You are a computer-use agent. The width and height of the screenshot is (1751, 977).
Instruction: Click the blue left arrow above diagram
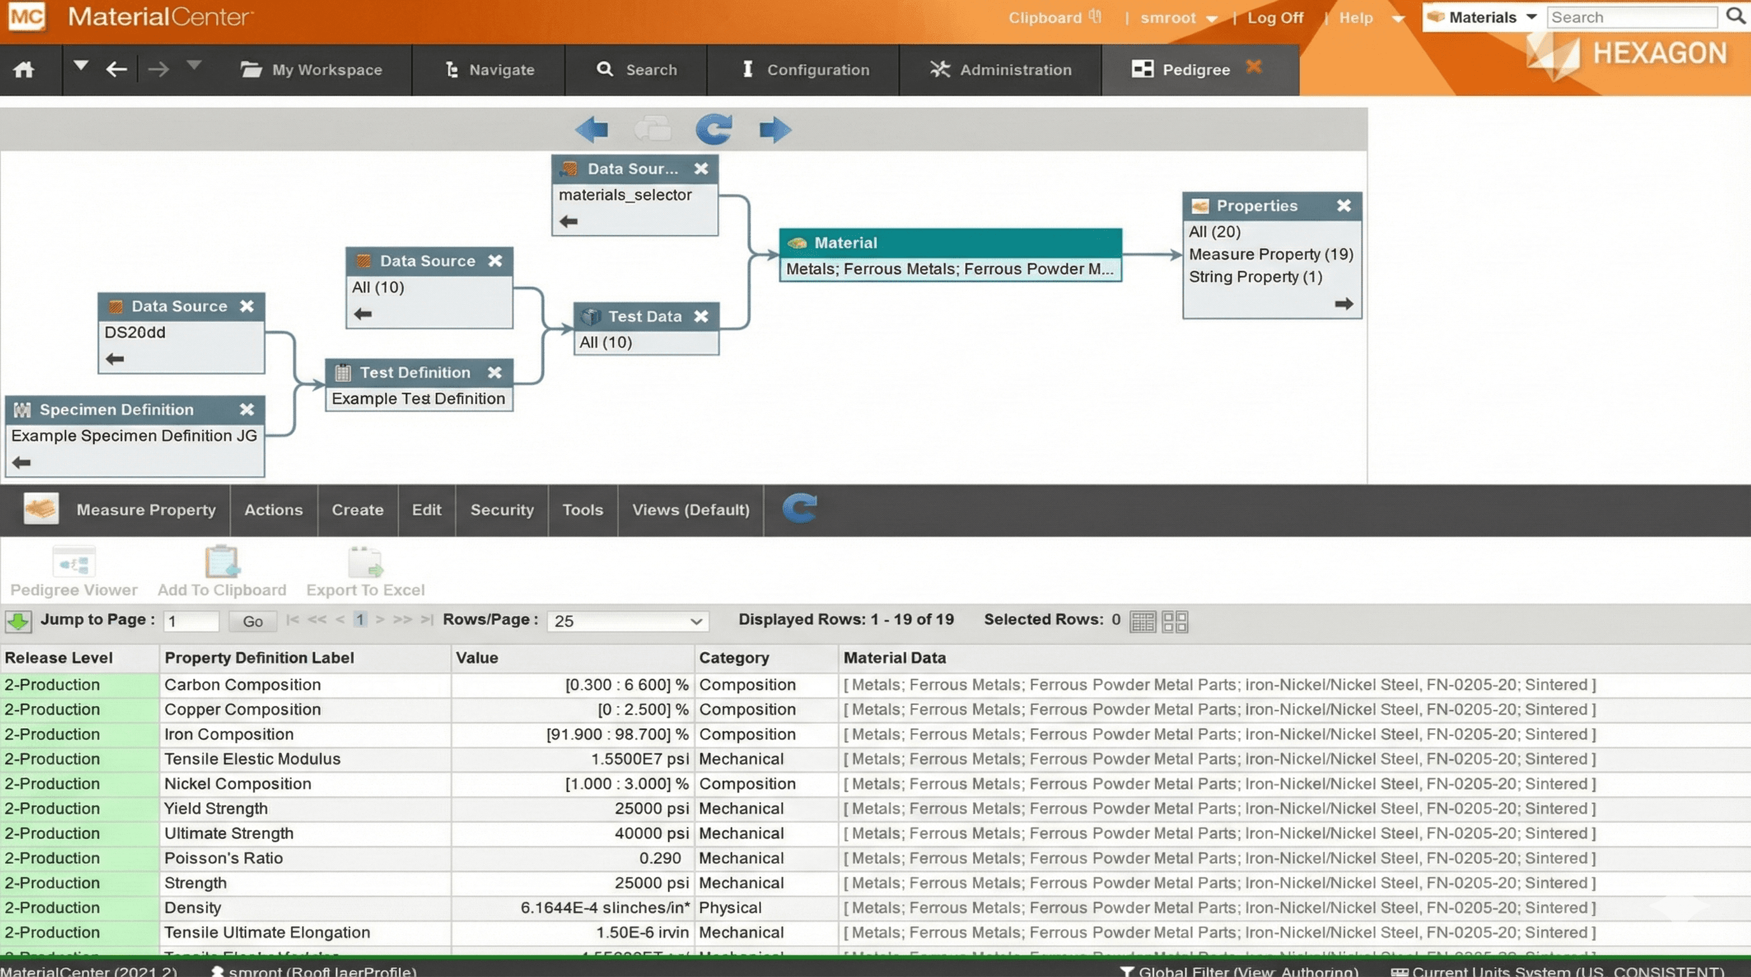[591, 129]
